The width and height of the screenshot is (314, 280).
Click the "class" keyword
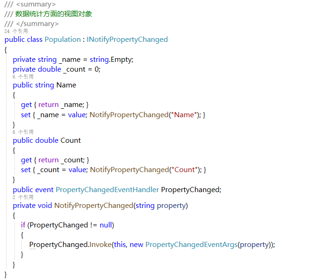pos(34,40)
